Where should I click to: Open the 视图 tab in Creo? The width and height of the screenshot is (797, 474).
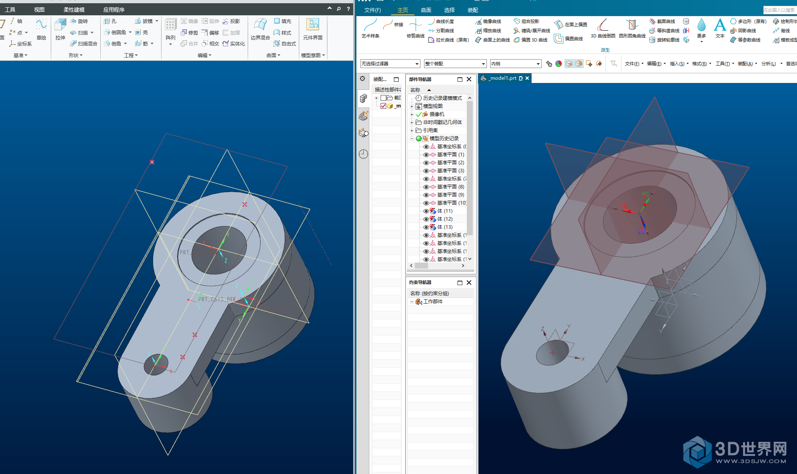click(x=39, y=10)
